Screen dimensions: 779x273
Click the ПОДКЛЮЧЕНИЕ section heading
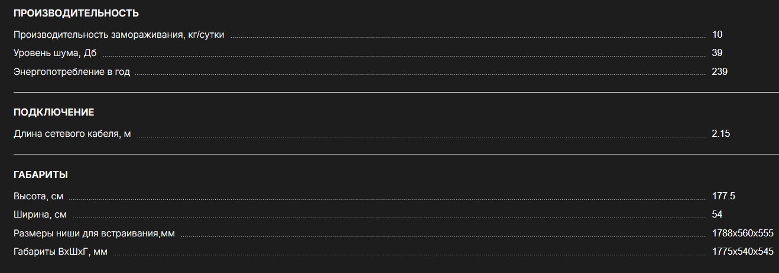tap(54, 112)
